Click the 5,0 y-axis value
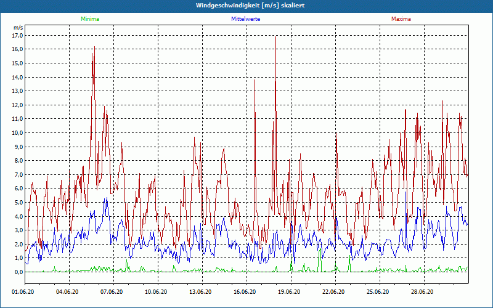This screenshot has width=493, height=308. pyautogui.click(x=19, y=203)
